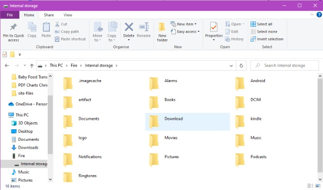Select Cut scissors command
Screen dimensions: 323x190
[x=61, y=24]
